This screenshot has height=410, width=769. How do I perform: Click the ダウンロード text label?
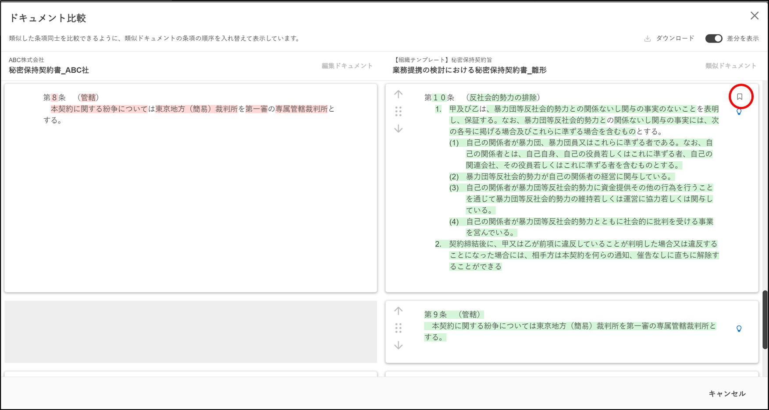[675, 39]
